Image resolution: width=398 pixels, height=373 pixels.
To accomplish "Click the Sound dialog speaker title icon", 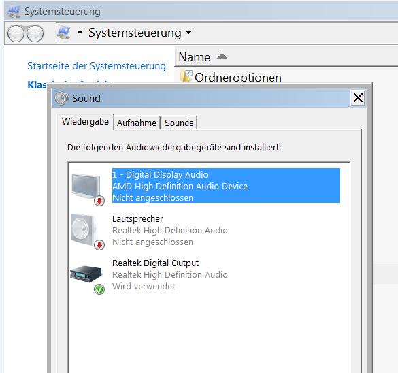I will point(62,98).
